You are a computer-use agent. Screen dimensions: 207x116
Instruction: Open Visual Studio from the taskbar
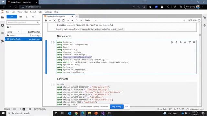103,113
